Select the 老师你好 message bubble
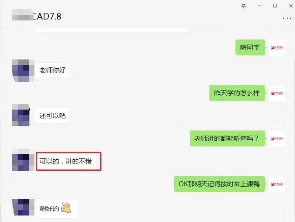 (53, 70)
